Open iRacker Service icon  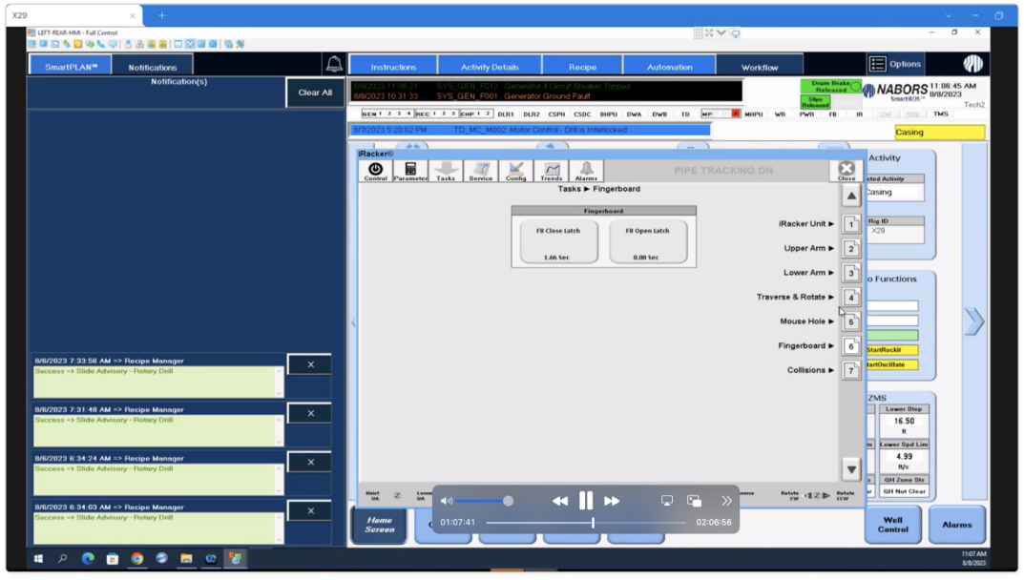[x=481, y=171]
